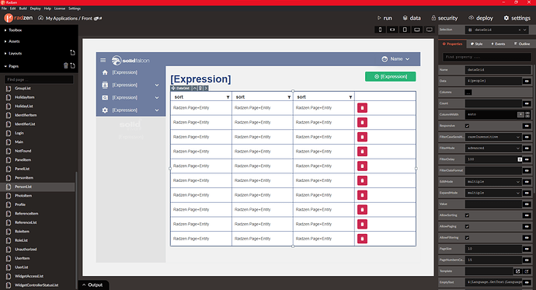536x290 pixels.
Task: Toggle expression binding for the Data property
Action: pyautogui.click(x=527, y=81)
